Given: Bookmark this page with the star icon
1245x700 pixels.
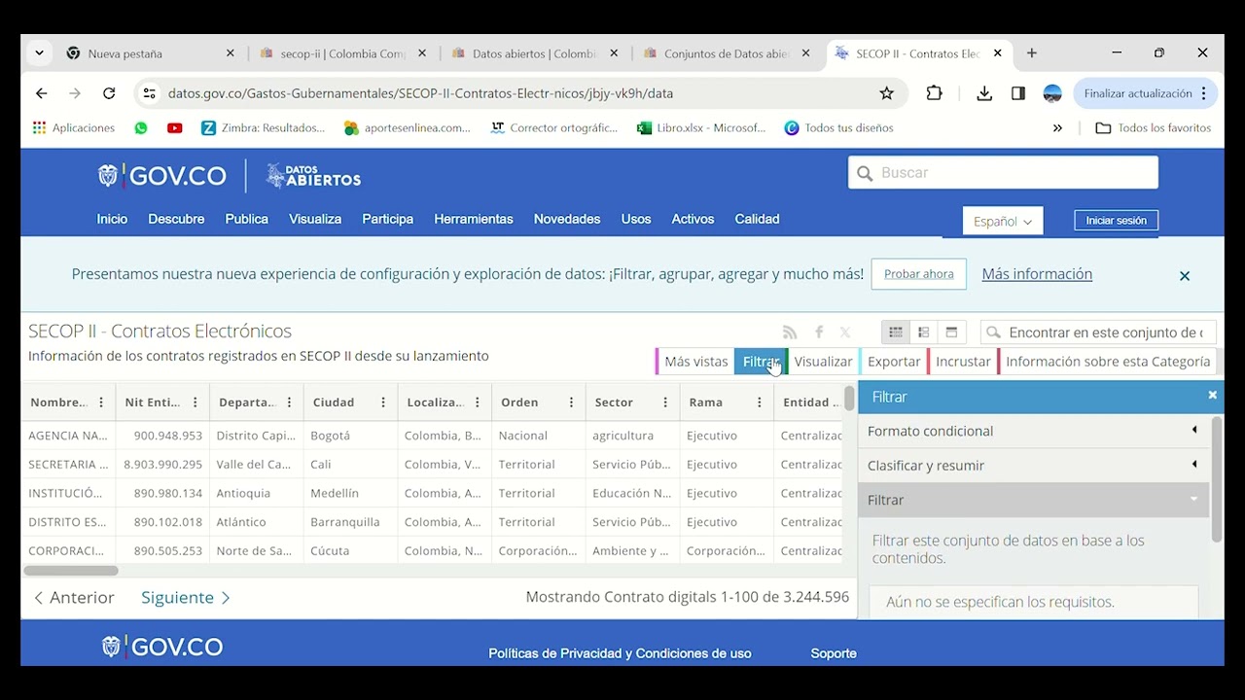Looking at the screenshot, I should point(886,93).
